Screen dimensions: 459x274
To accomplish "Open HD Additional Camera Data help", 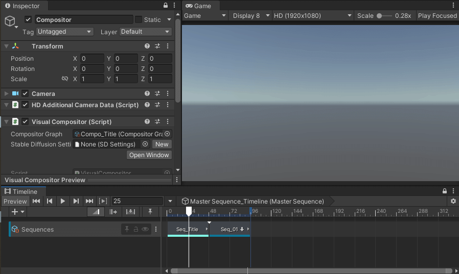I will click(147, 105).
